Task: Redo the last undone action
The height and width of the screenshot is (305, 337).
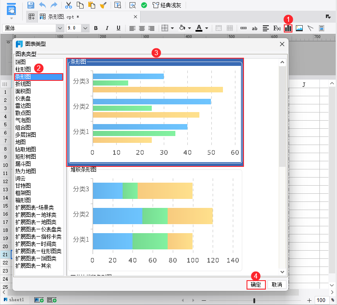Action: pyautogui.click(x=54, y=5)
